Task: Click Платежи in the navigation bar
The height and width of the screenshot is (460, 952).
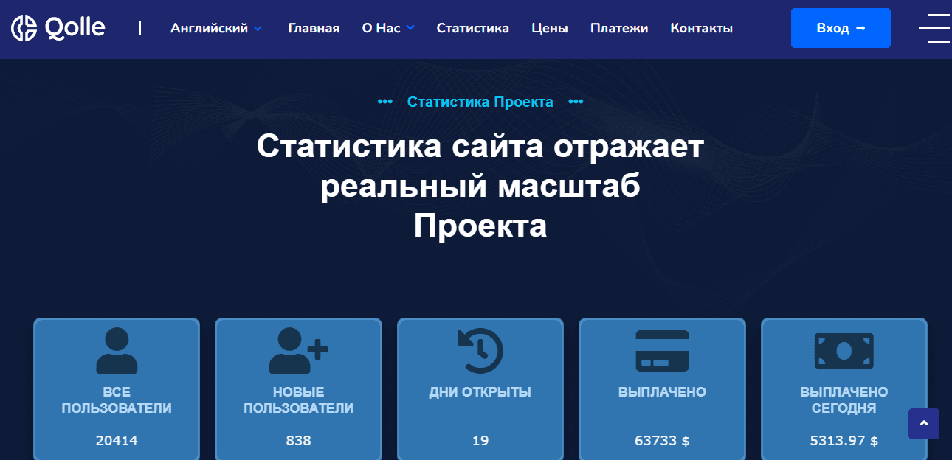Action: (x=618, y=28)
